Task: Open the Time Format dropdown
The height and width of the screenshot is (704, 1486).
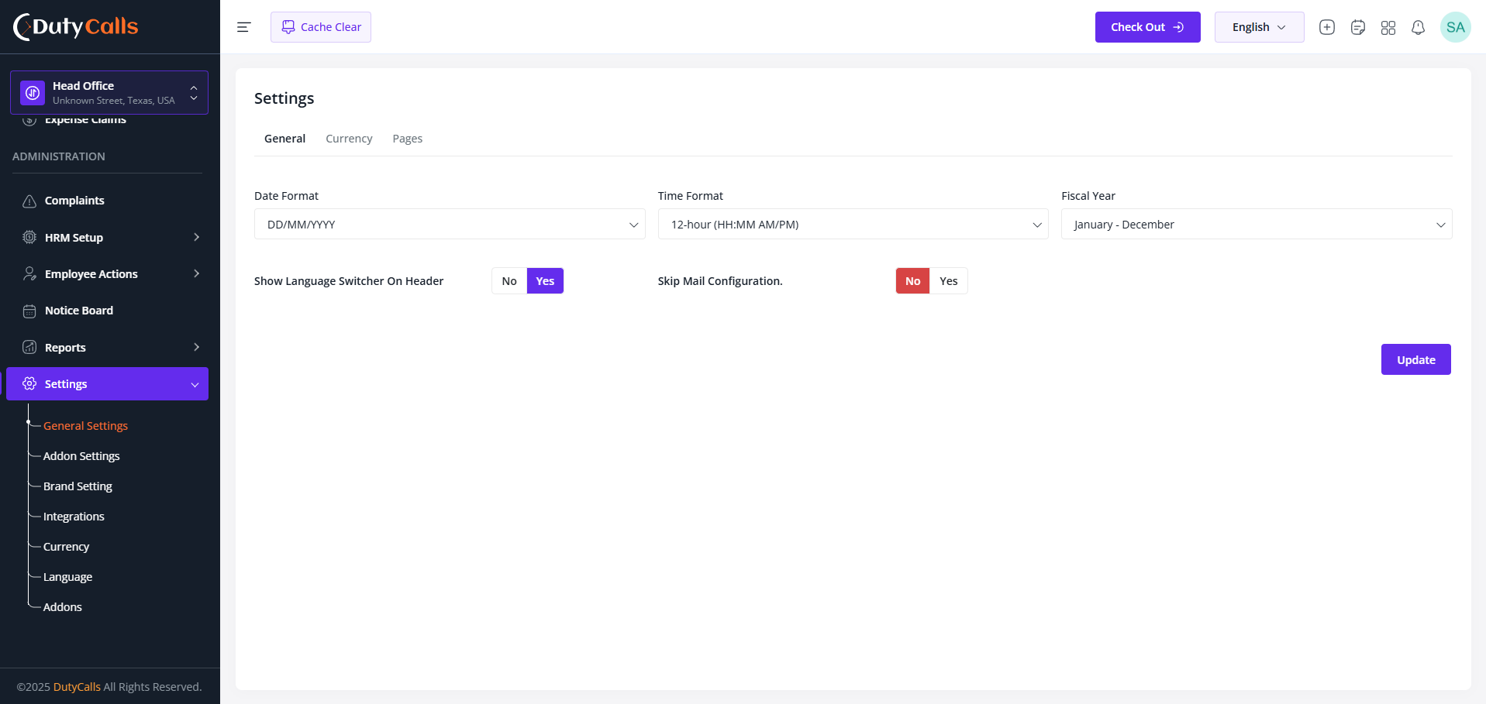Action: pos(853,224)
